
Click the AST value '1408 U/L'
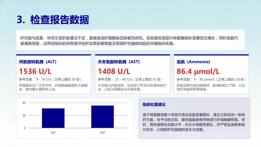[x=114, y=71]
